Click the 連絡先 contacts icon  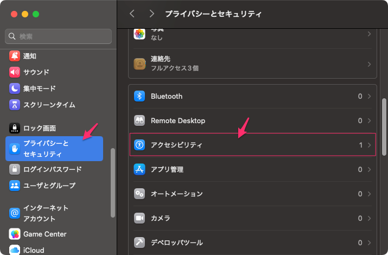pyautogui.click(x=139, y=64)
